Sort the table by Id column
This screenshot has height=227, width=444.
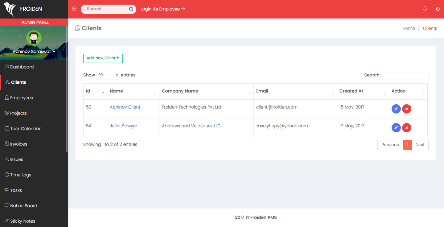coord(95,91)
